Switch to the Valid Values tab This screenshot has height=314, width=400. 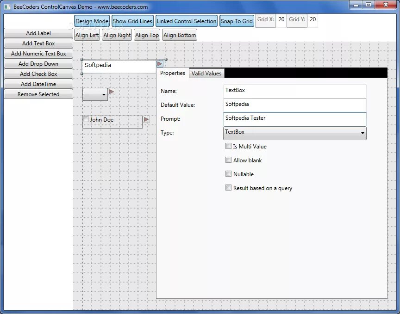click(x=206, y=73)
